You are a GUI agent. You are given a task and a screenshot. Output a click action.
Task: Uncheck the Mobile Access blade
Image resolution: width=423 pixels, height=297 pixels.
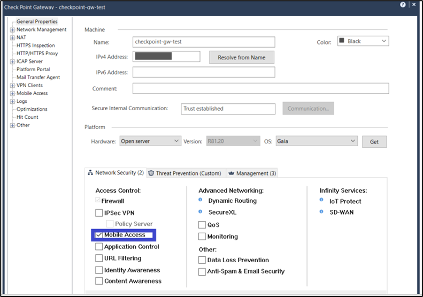(x=99, y=235)
